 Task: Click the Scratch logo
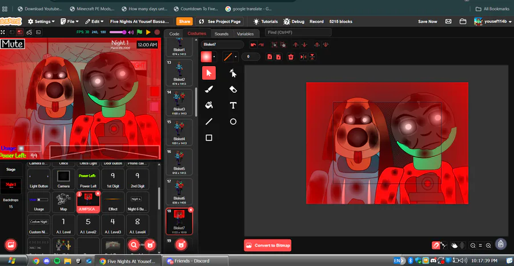click(x=11, y=21)
